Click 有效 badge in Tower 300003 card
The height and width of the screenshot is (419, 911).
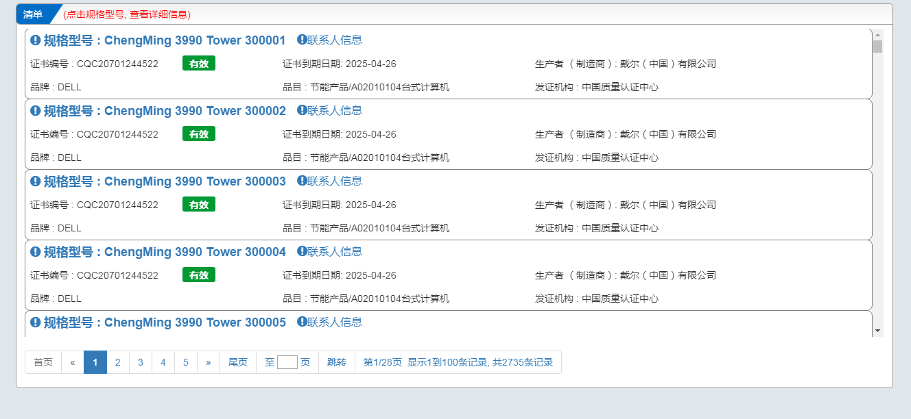(x=199, y=205)
